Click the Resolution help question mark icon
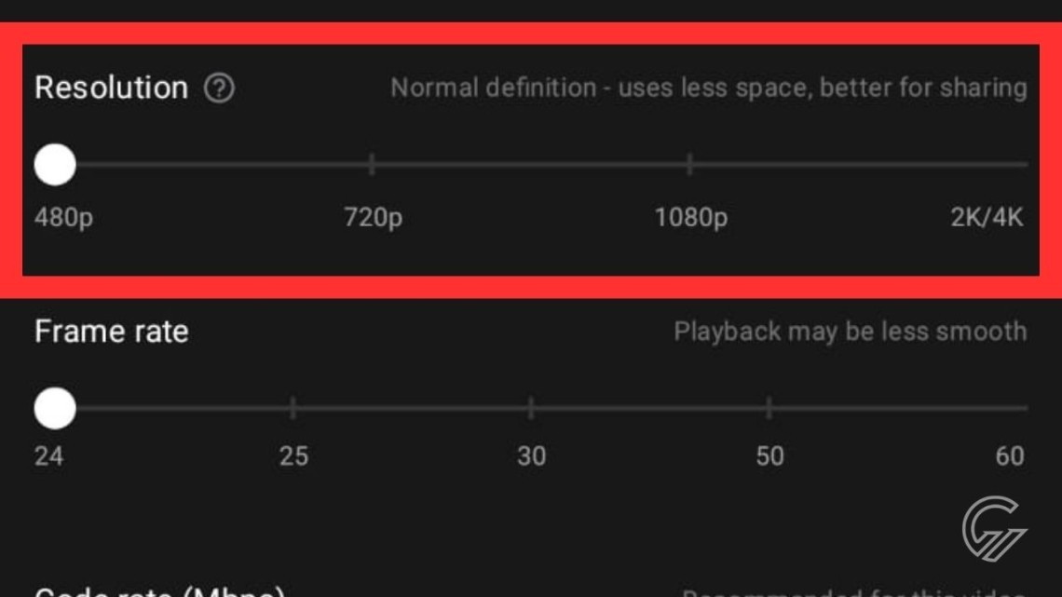The image size is (1062, 597). (x=220, y=88)
